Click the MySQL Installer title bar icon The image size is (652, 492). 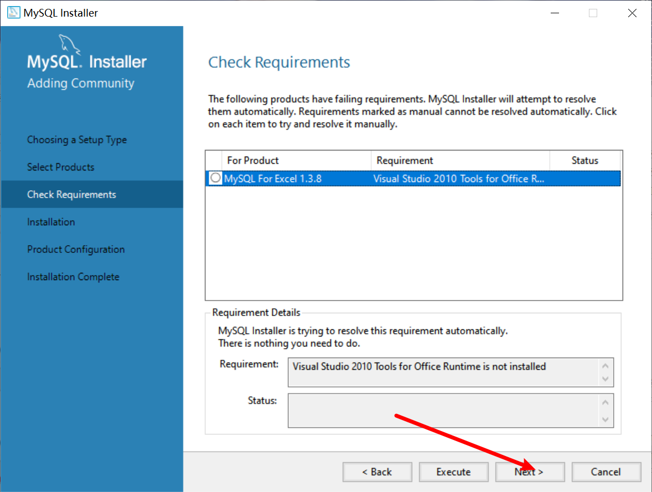tap(13, 13)
